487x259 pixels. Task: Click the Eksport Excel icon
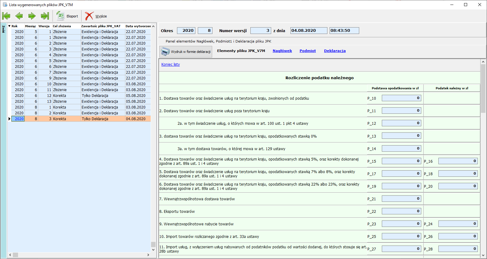61,16
